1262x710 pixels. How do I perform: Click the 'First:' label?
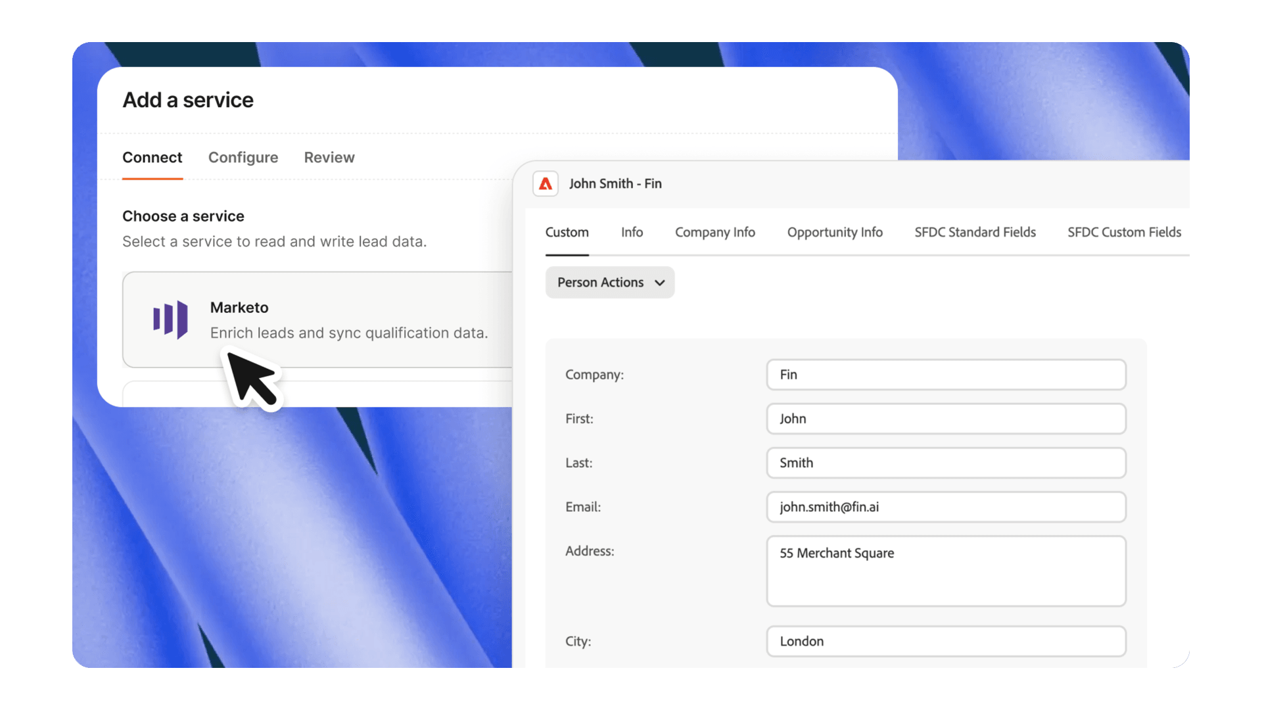tap(579, 419)
